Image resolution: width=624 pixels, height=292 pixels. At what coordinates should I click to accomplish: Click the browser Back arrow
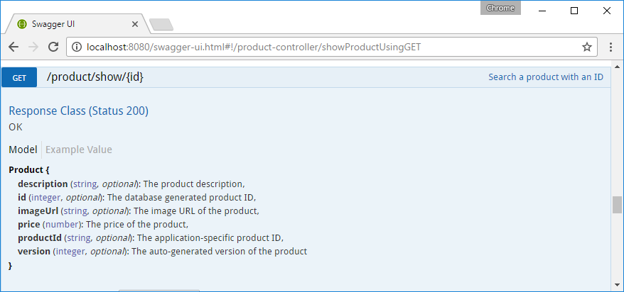click(x=14, y=47)
